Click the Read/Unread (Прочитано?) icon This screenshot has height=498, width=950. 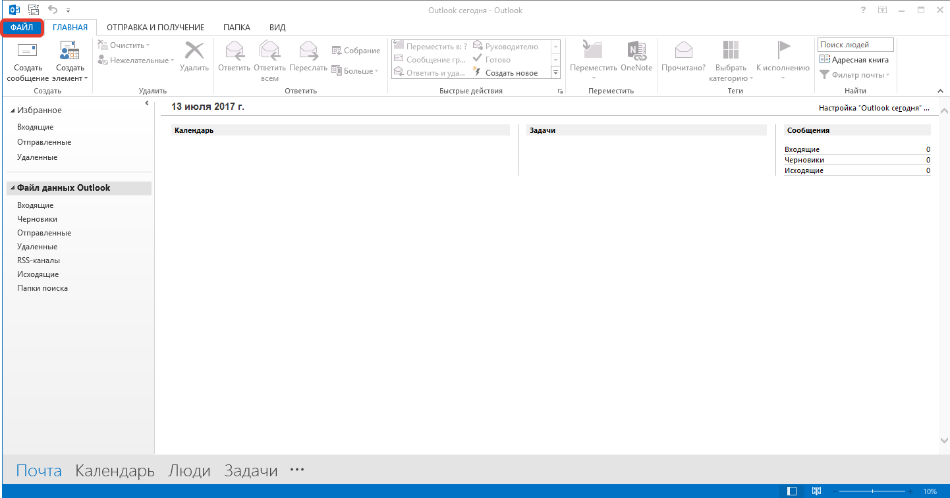(684, 51)
